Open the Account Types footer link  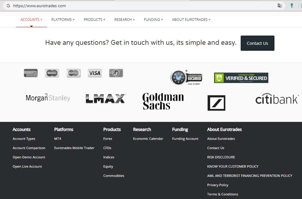click(x=24, y=139)
